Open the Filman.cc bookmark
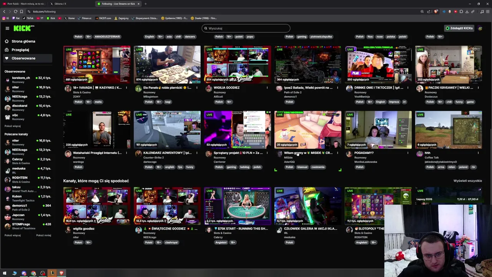Viewport: 492px width, 277px height. tap(85, 18)
